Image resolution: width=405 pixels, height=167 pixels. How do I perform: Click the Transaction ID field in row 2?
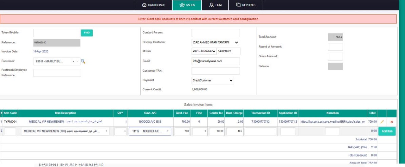pyautogui.click(x=260, y=131)
